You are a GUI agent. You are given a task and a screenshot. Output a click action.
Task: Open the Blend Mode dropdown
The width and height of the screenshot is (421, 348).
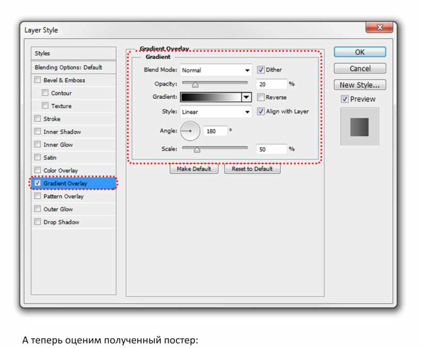pos(216,70)
